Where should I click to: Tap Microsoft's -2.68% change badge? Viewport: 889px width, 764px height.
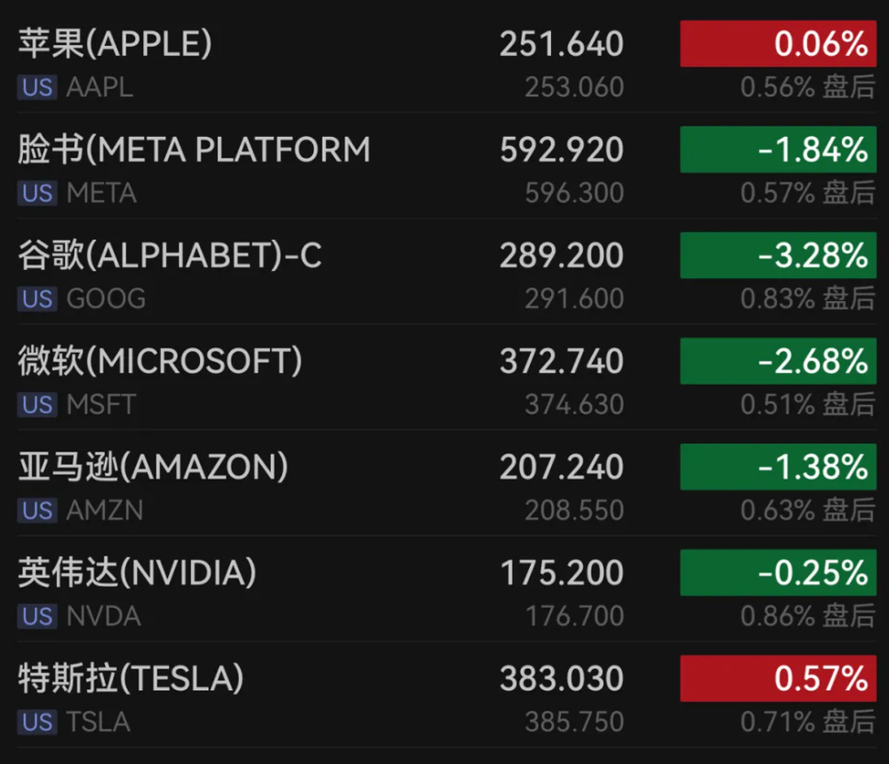pos(778,362)
